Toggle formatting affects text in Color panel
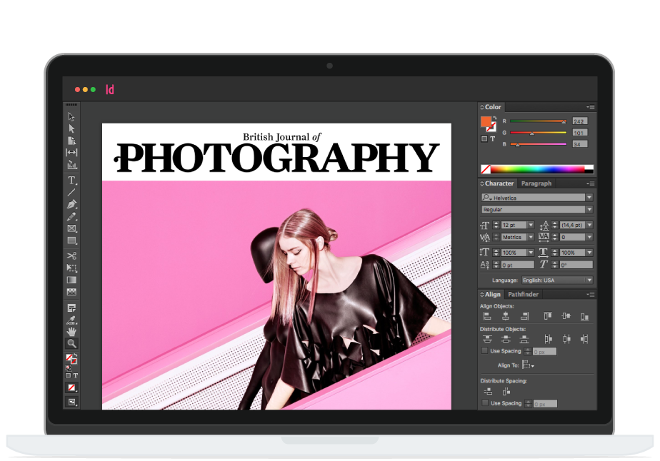This screenshot has width=660, height=461. 492,139
